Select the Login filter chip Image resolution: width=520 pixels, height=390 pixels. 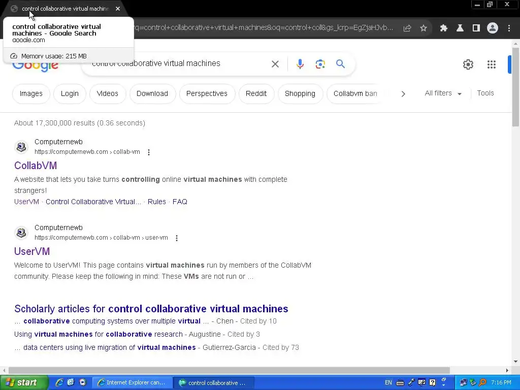pyautogui.click(x=70, y=94)
